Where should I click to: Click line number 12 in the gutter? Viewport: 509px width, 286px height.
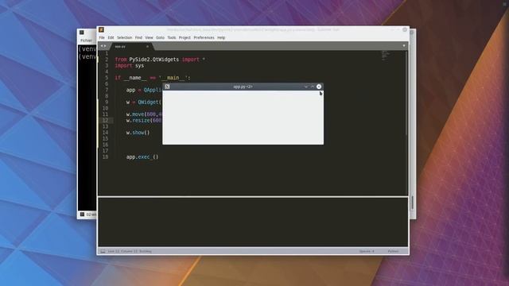(x=105, y=120)
